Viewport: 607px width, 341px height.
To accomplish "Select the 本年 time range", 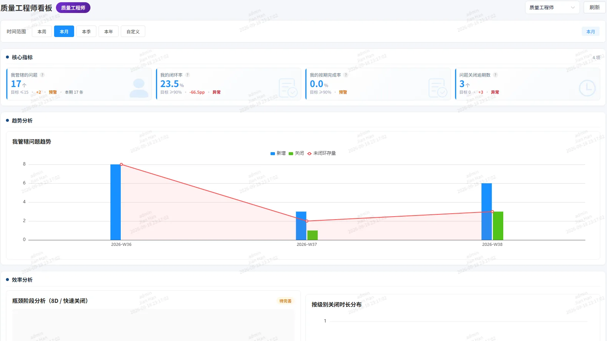I will (109, 31).
